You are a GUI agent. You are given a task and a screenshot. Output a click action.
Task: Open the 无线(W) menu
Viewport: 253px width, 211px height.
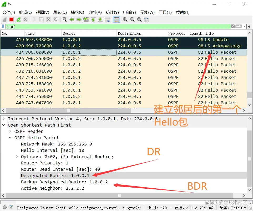[147, 12]
